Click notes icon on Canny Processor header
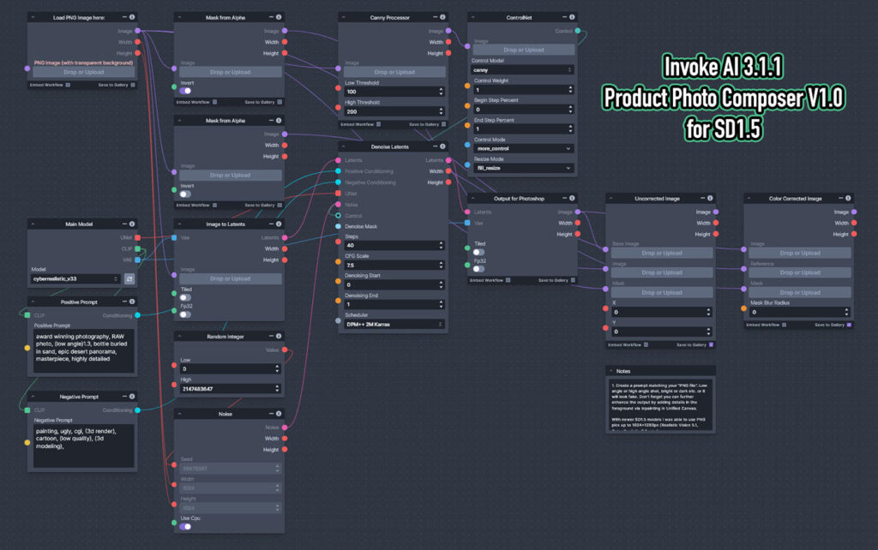 (435, 17)
